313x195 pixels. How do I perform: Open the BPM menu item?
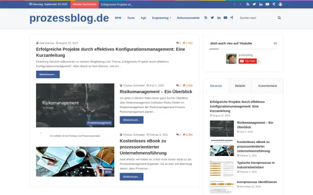click(118, 18)
